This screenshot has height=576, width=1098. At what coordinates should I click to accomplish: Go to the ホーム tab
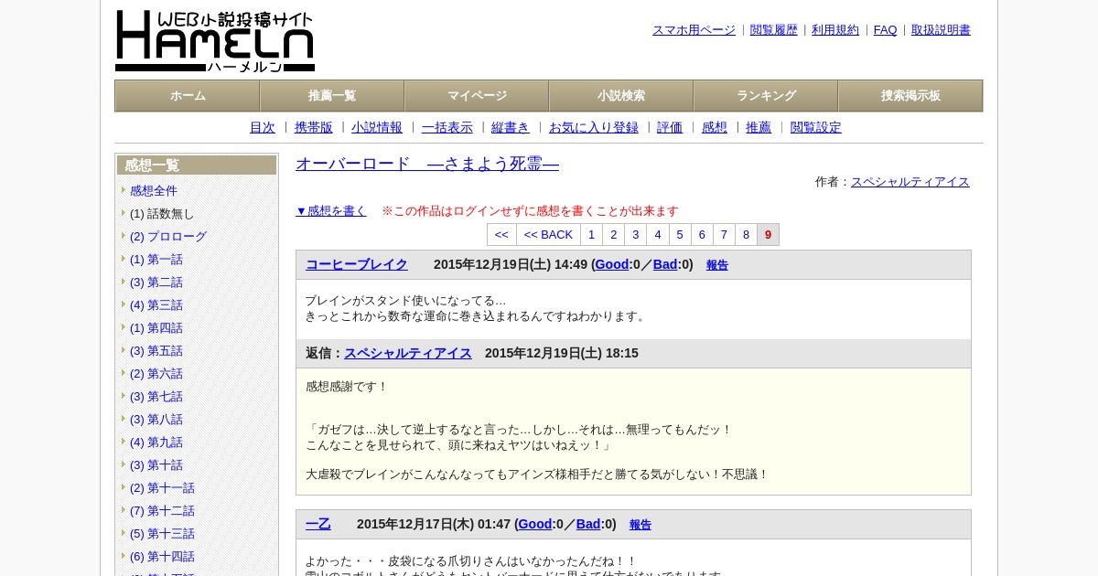(188, 96)
